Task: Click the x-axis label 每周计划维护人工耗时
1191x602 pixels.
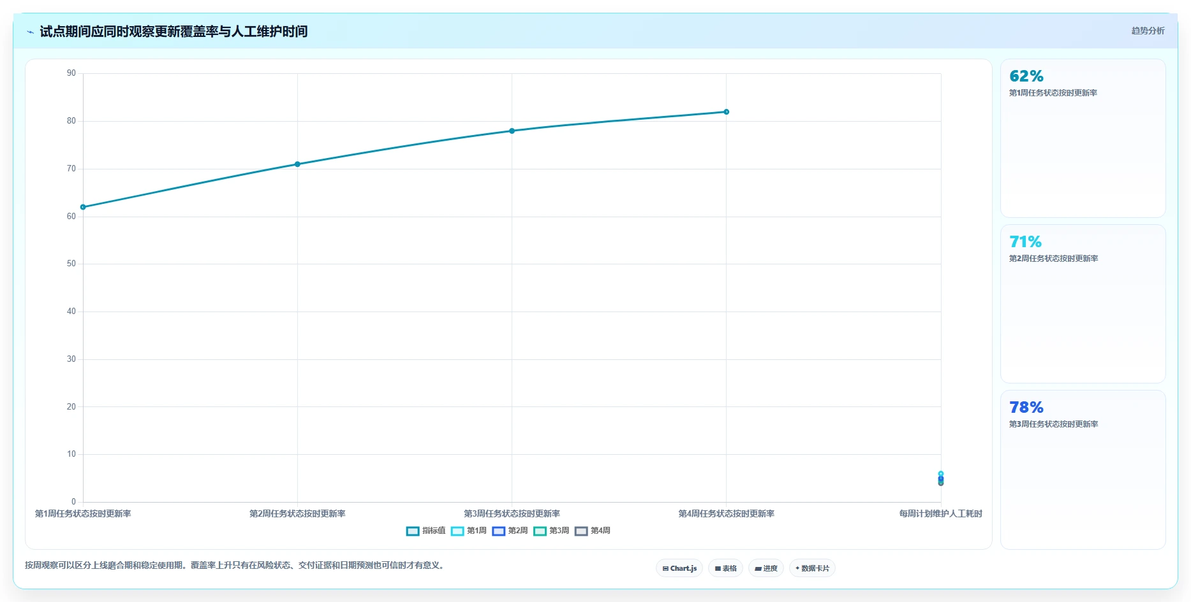Action: point(941,513)
